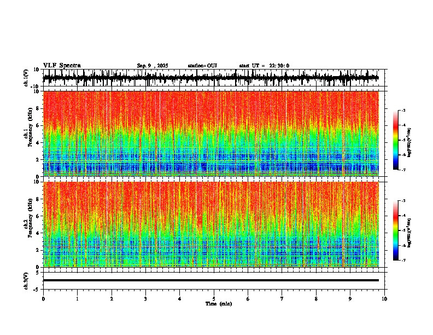Click the color scale bar beside ch.2 spectrogram
The image size is (433, 335).
pyautogui.click(x=395, y=230)
